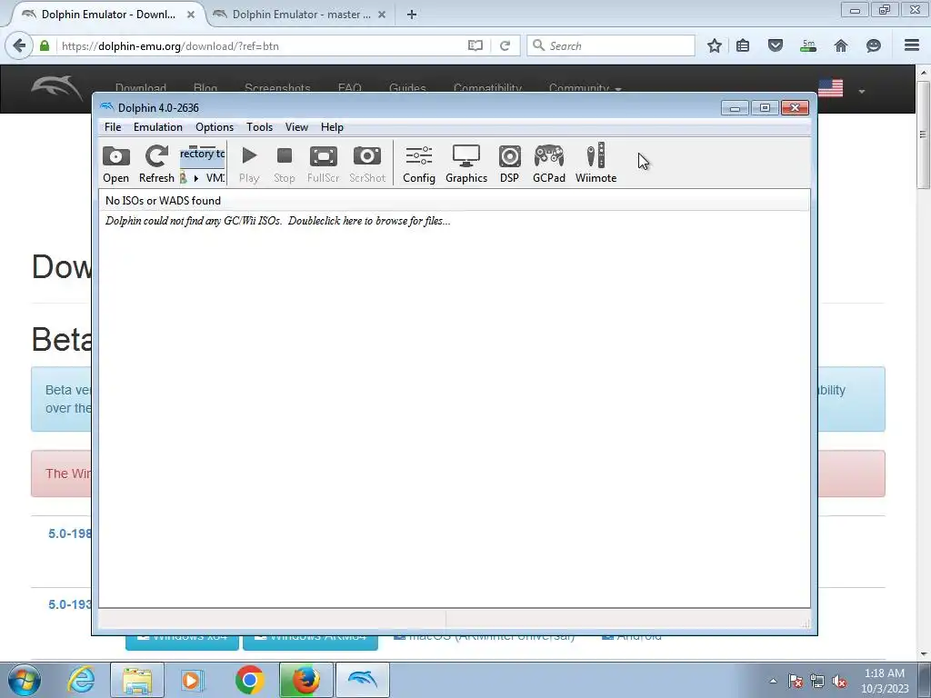Click the 'Dolphin could not find any GC/Wii ISOs' message

coord(278,221)
